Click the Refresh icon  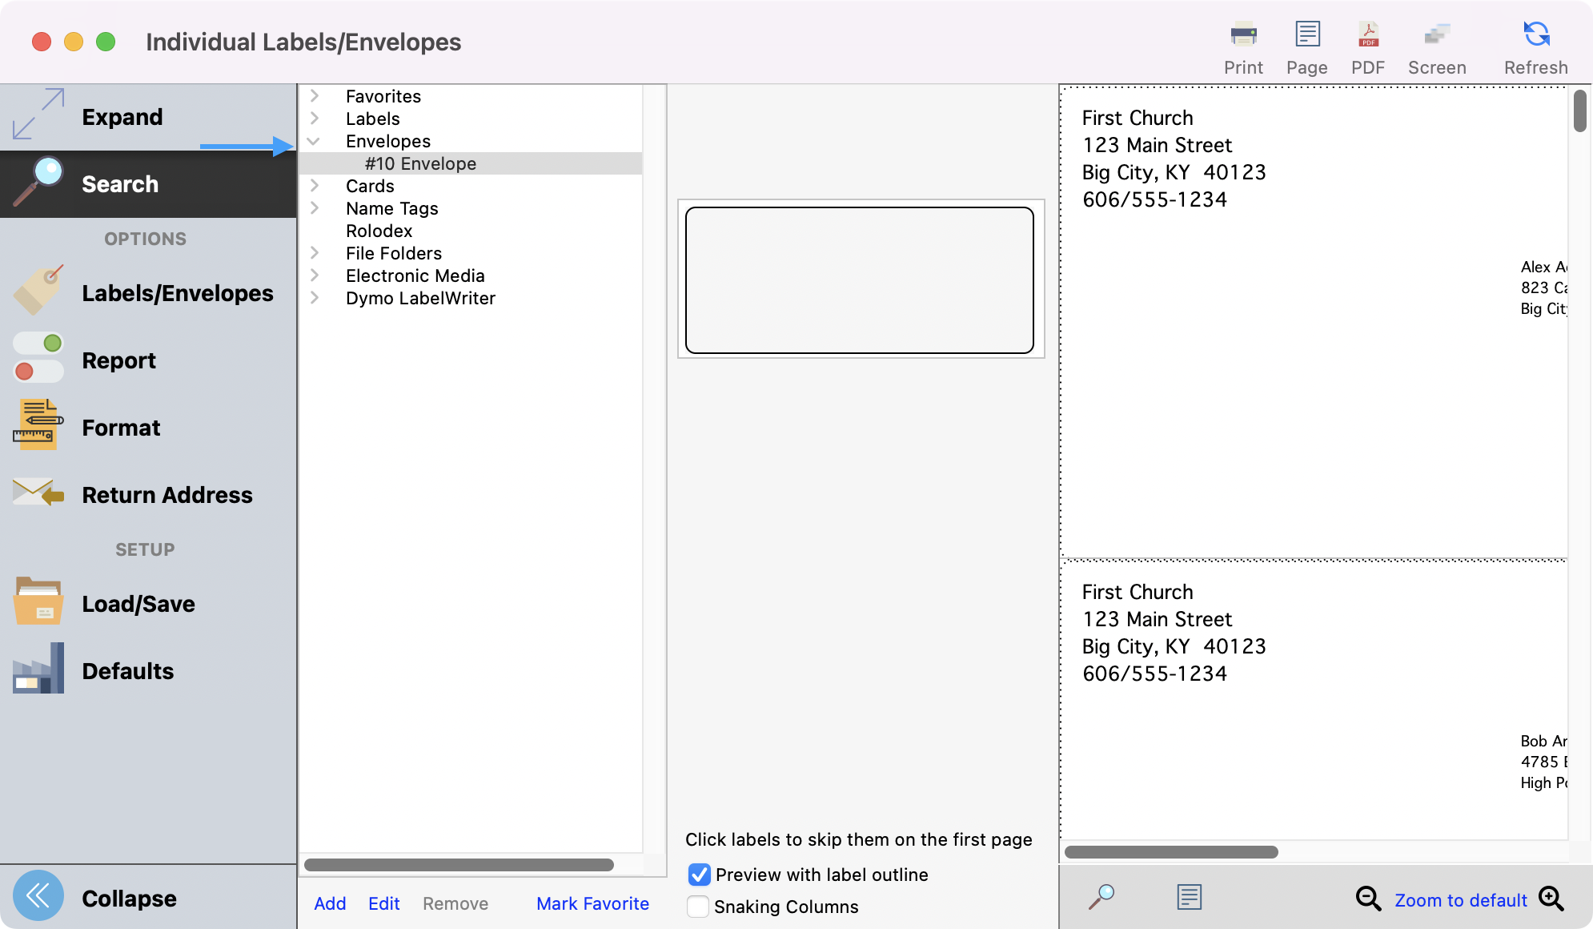point(1535,35)
